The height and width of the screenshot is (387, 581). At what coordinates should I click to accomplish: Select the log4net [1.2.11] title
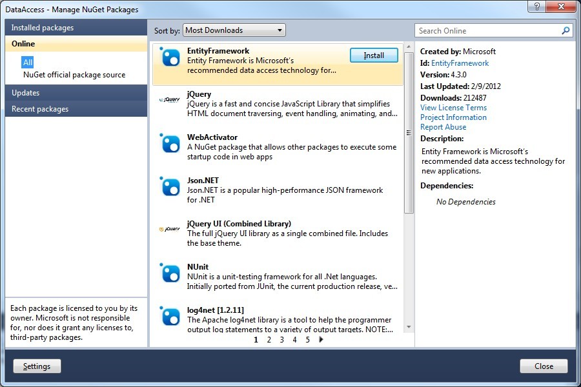click(x=215, y=310)
